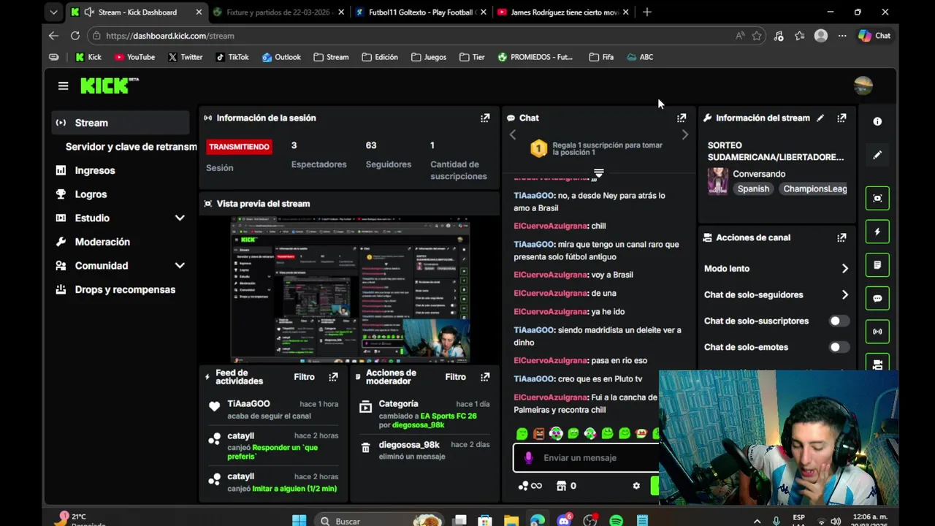Click the chat bubble icon in right sidebar
The width and height of the screenshot is (935, 526).
tap(877, 298)
